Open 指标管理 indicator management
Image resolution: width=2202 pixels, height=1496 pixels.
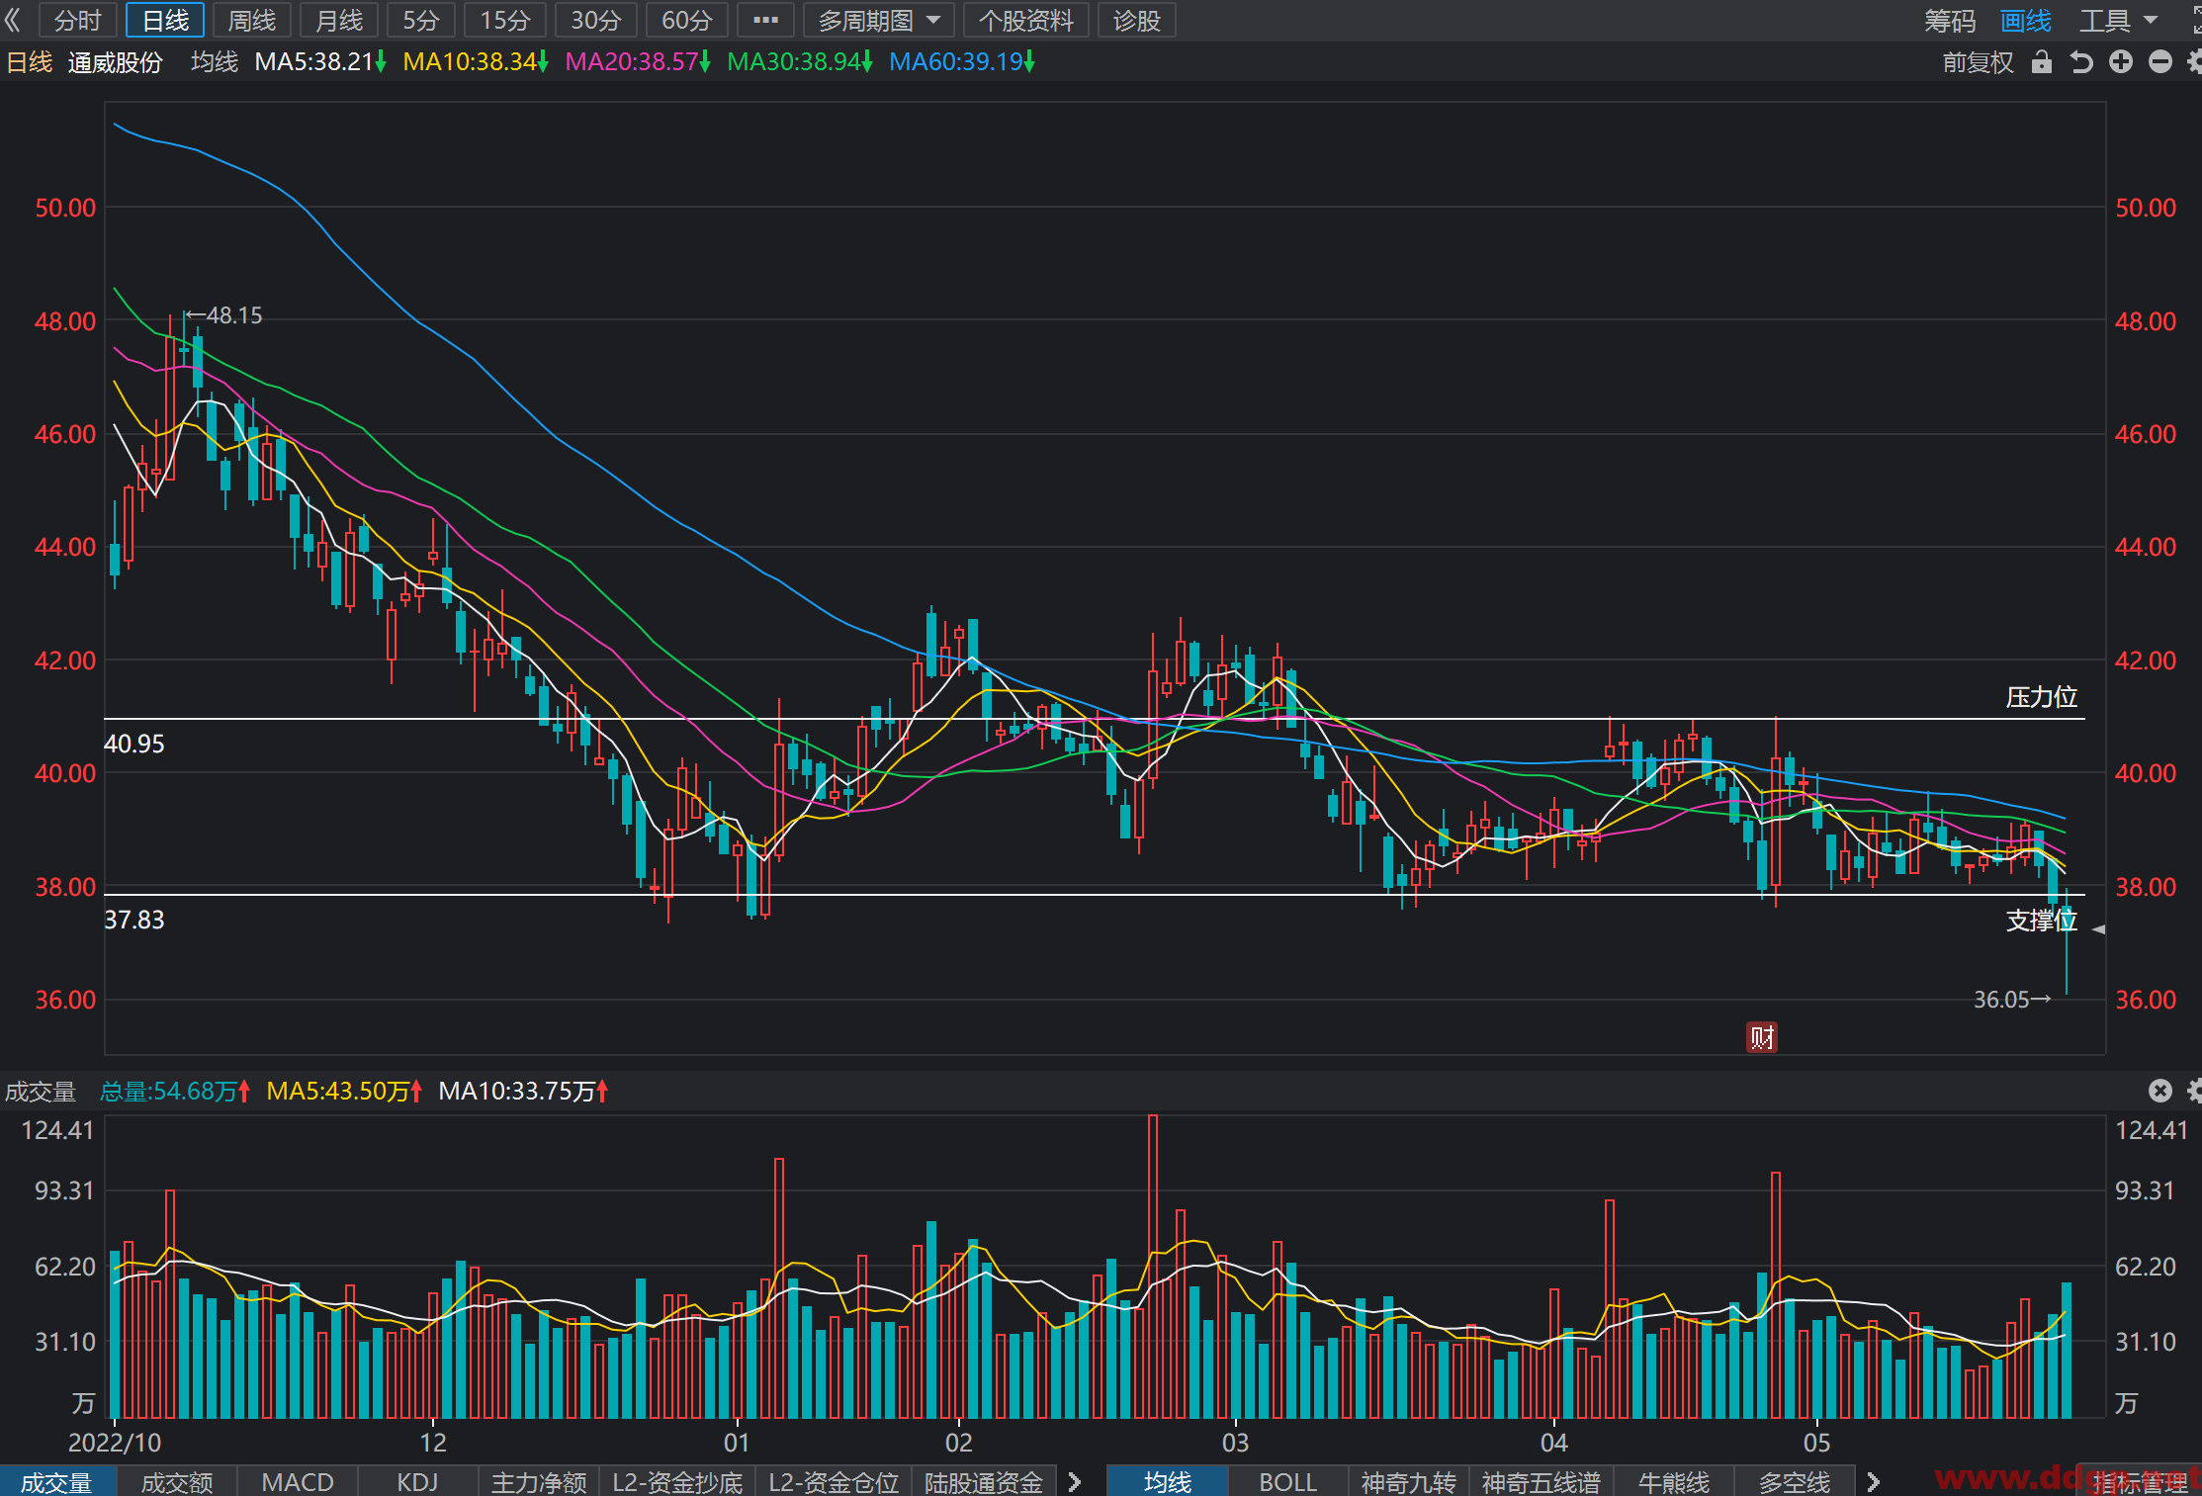[x=2140, y=1481]
